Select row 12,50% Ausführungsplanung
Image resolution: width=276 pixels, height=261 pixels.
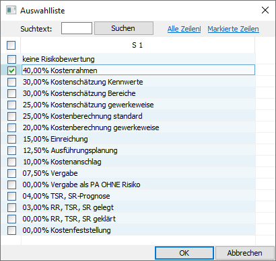[x=138, y=150]
